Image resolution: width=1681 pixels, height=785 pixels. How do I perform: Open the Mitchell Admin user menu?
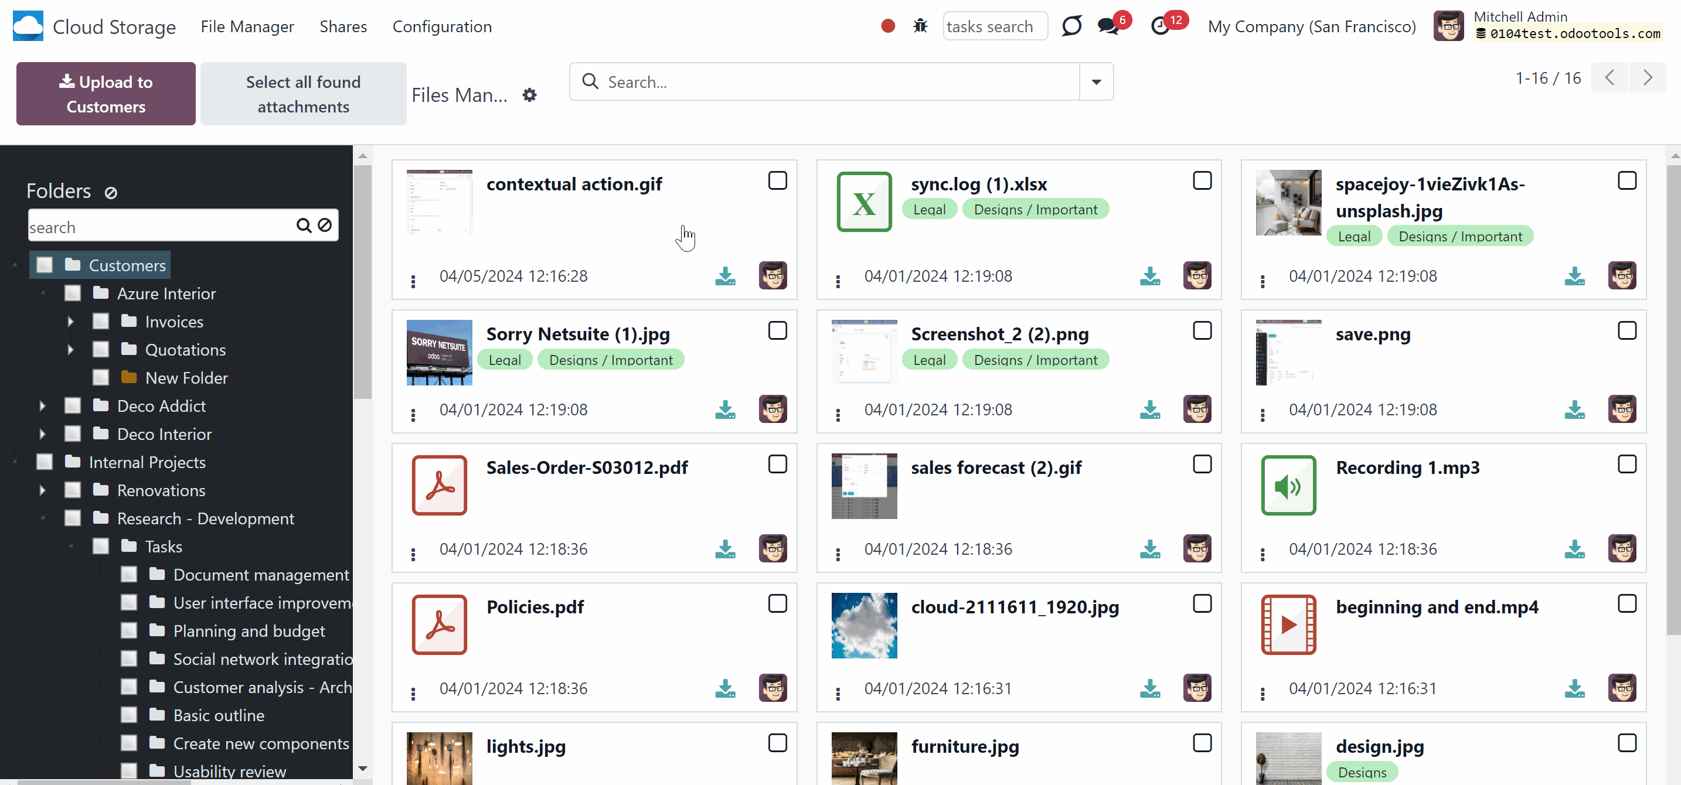tap(1549, 26)
